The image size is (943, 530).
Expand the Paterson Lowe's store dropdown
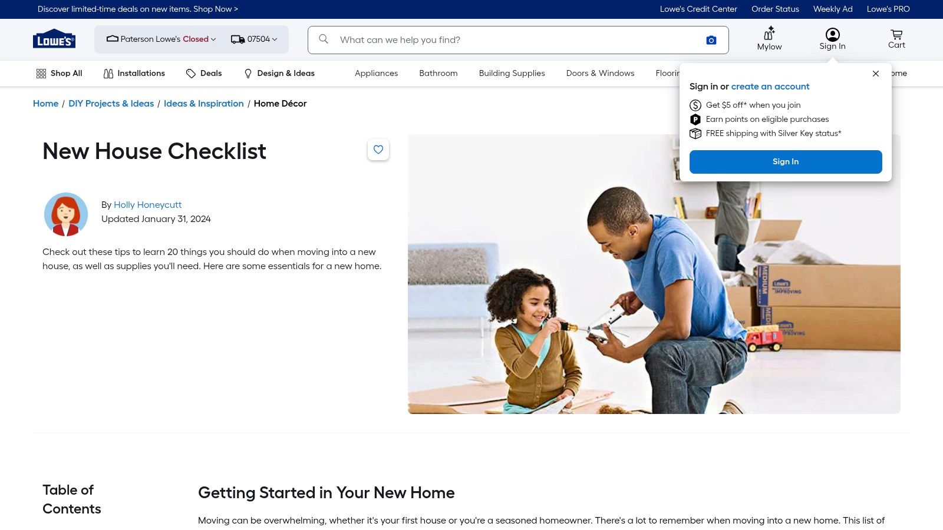click(x=161, y=39)
